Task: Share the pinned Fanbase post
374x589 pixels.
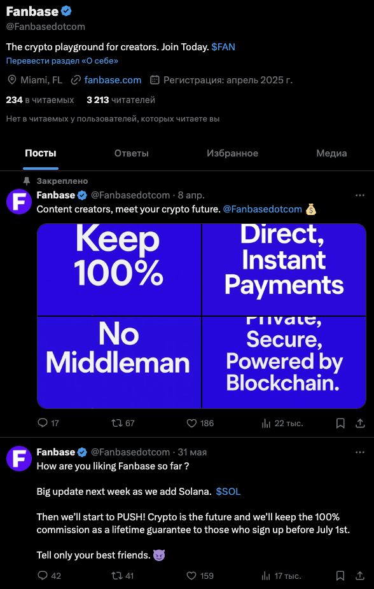Action: point(360,424)
